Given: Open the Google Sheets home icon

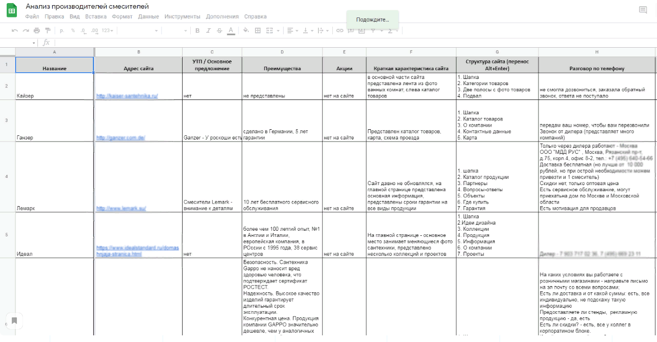Looking at the screenshot, I should (x=12, y=11).
